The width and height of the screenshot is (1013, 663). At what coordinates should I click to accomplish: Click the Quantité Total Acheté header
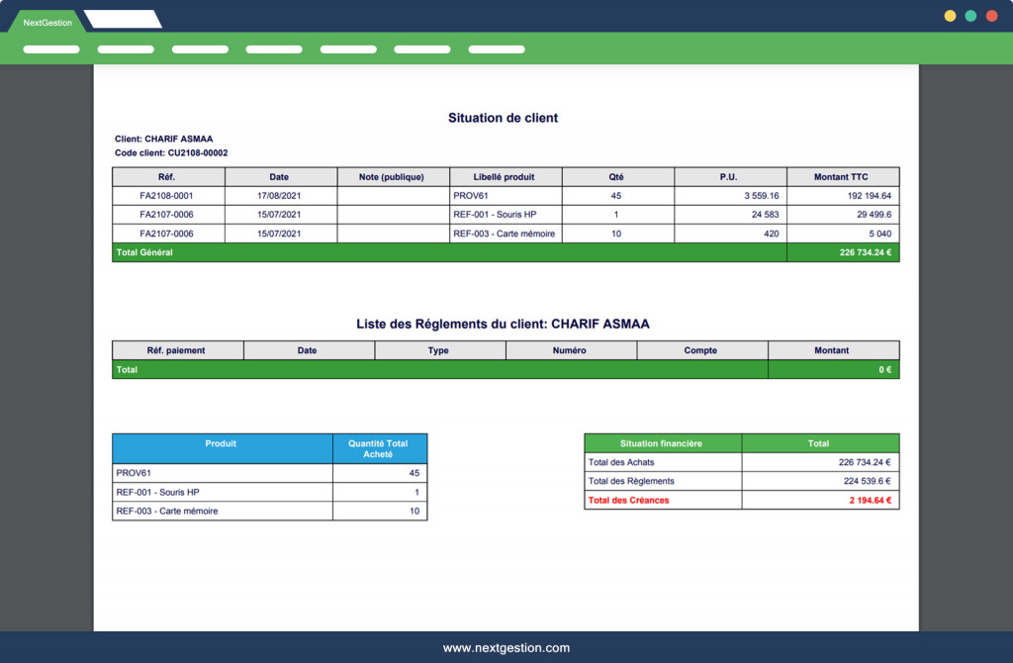pos(380,448)
